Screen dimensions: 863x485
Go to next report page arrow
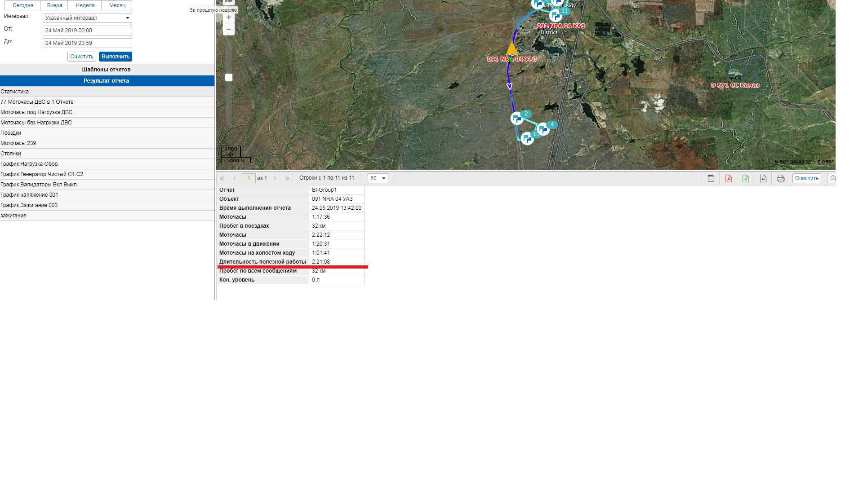click(x=275, y=179)
